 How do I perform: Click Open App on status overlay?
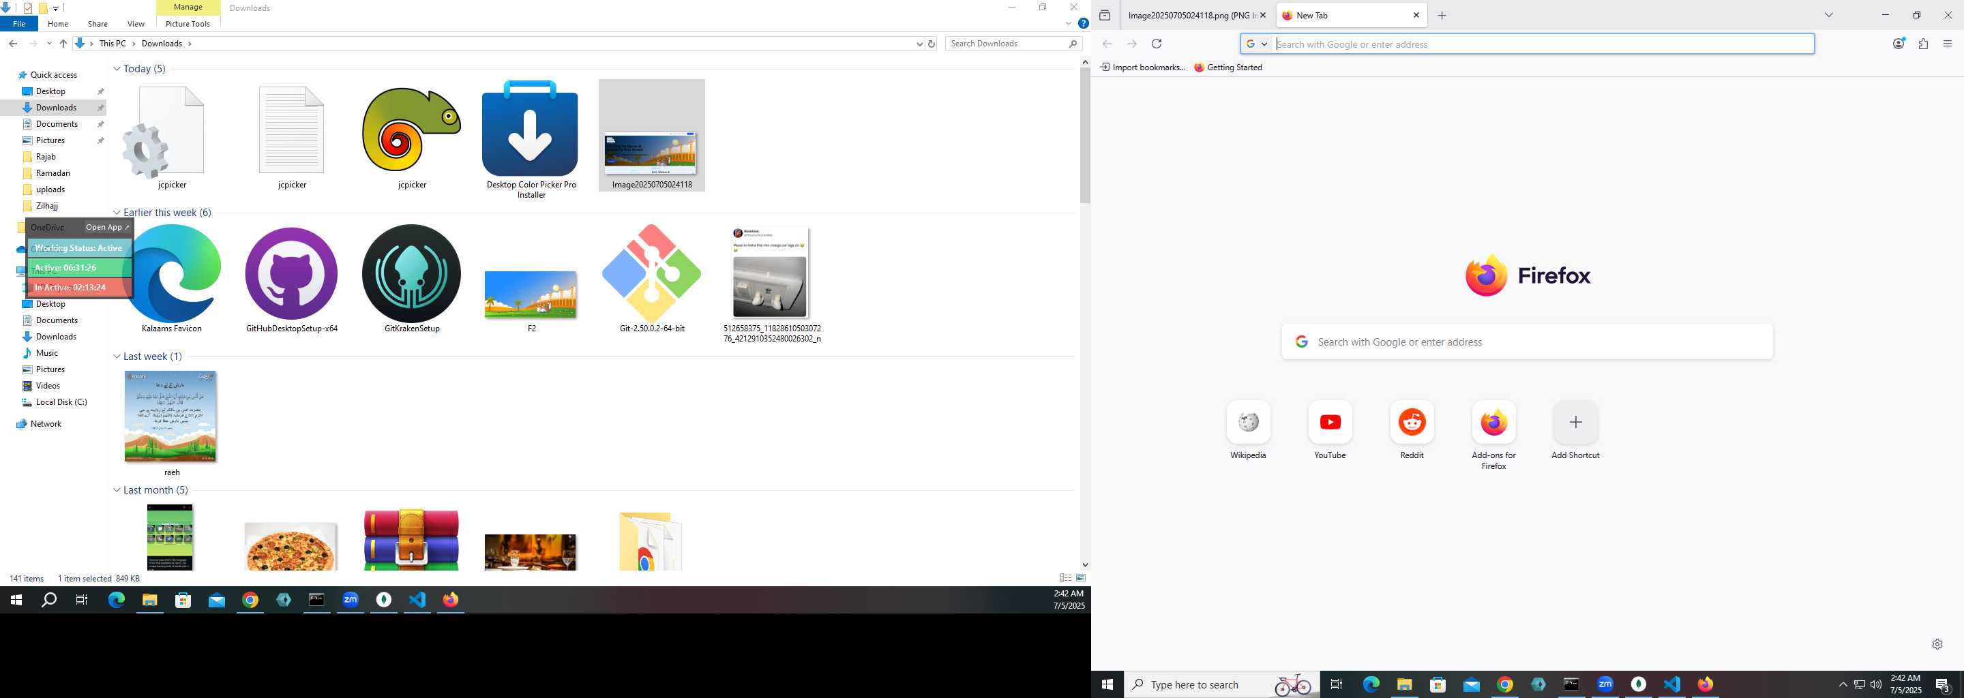pyautogui.click(x=108, y=227)
